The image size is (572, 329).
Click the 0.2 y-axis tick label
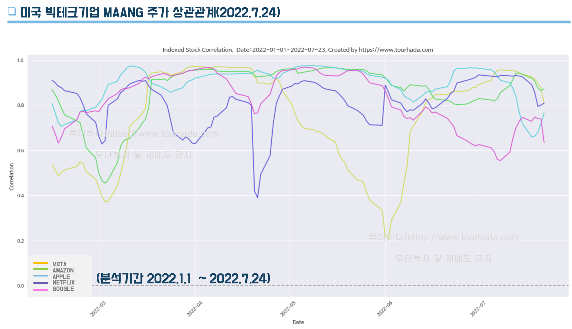pos(20,241)
